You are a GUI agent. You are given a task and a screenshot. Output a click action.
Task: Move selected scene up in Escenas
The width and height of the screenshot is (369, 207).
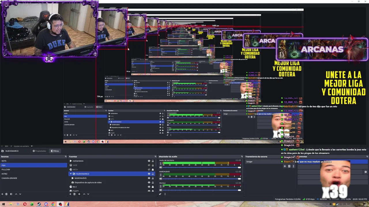[16, 194]
